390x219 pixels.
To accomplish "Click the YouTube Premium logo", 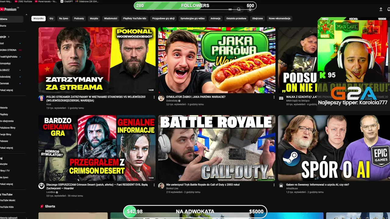I will pos(8,9).
